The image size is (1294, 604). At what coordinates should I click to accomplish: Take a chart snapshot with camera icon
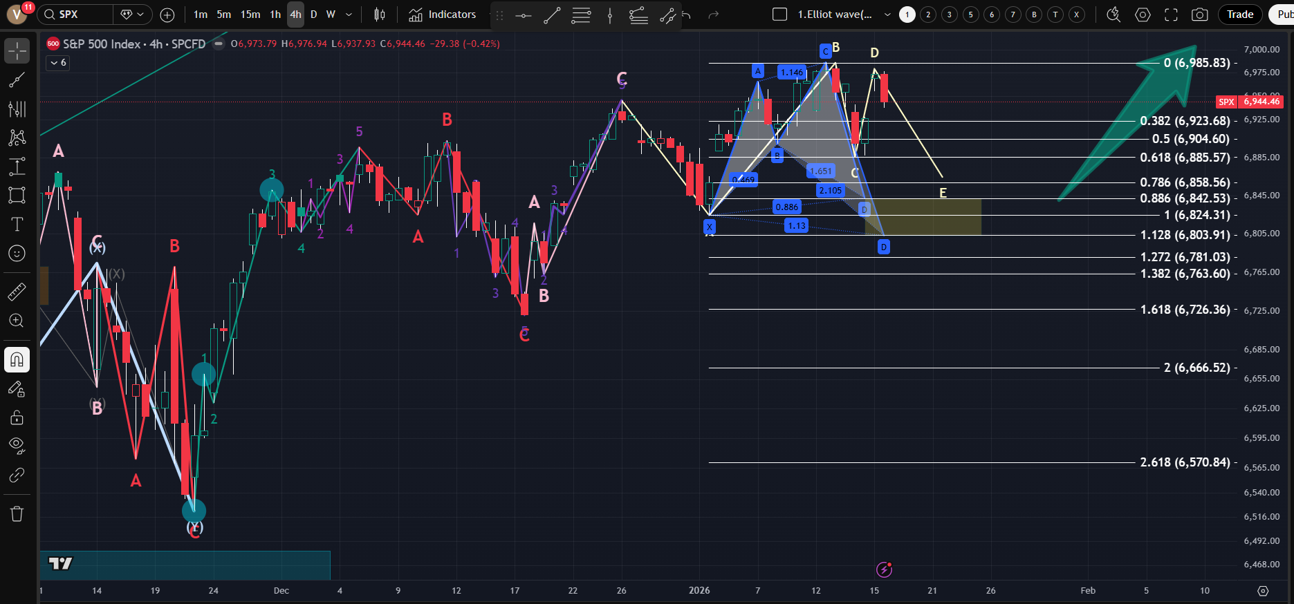1200,15
